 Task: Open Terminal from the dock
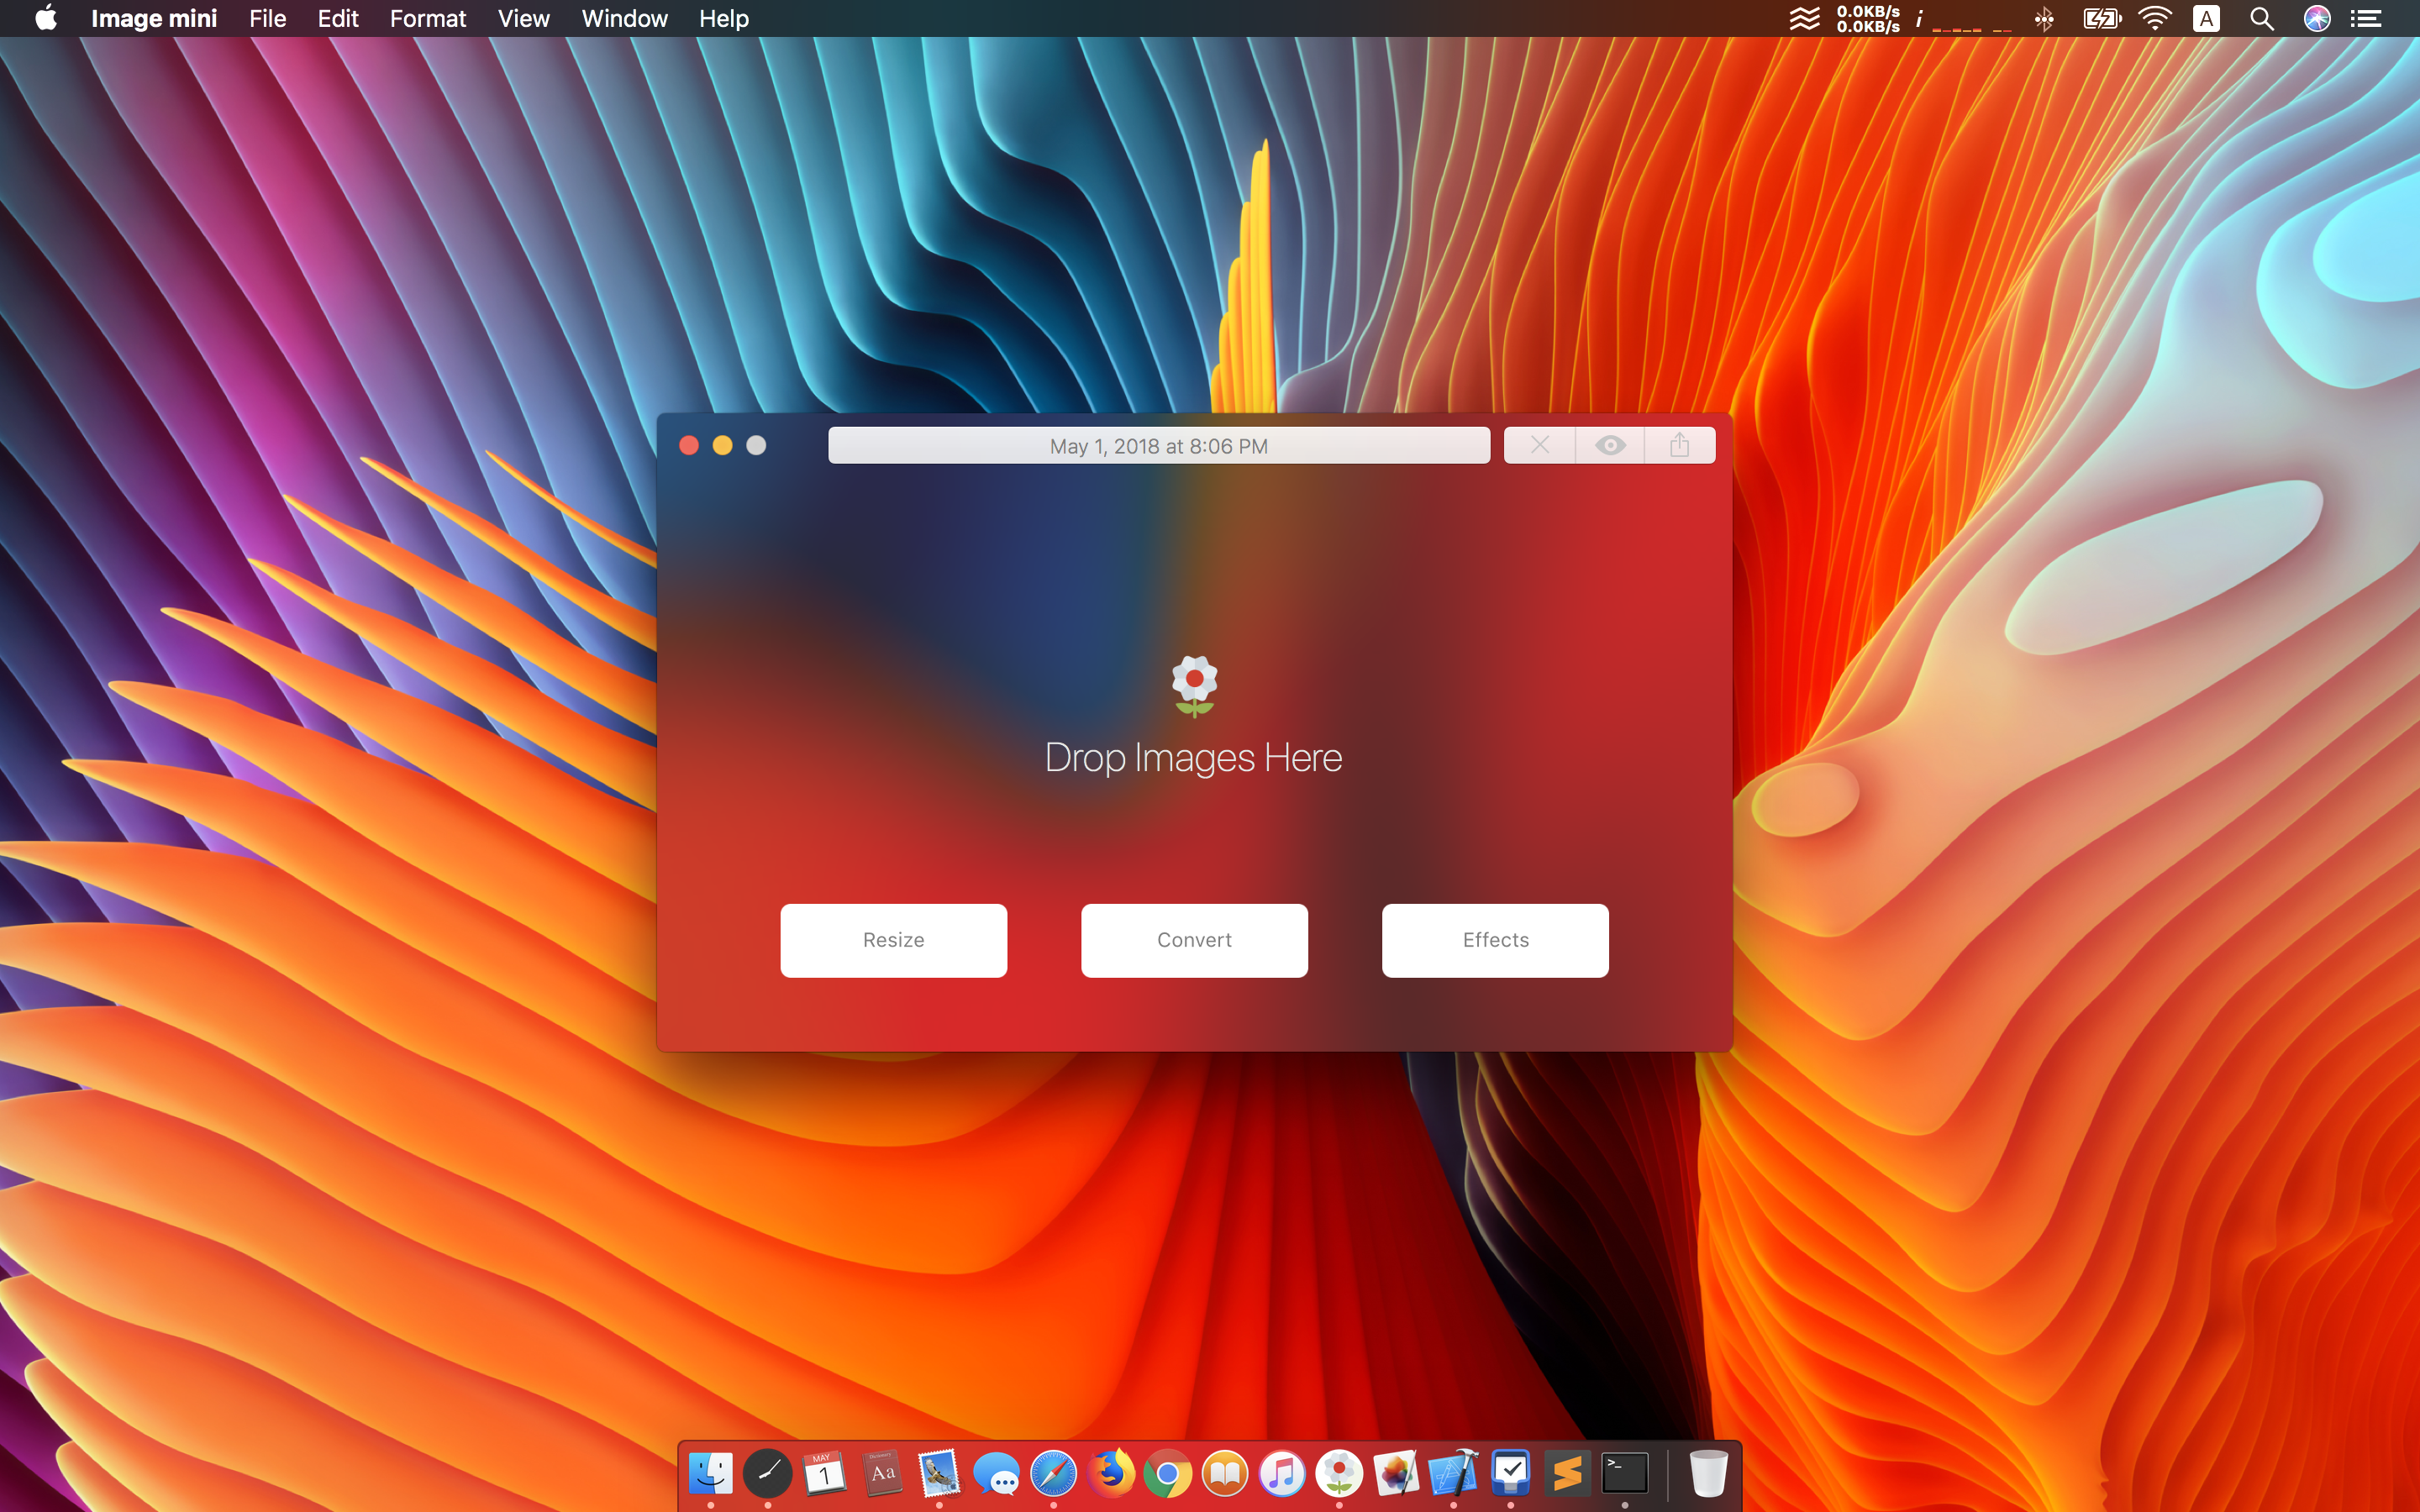[1624, 1473]
